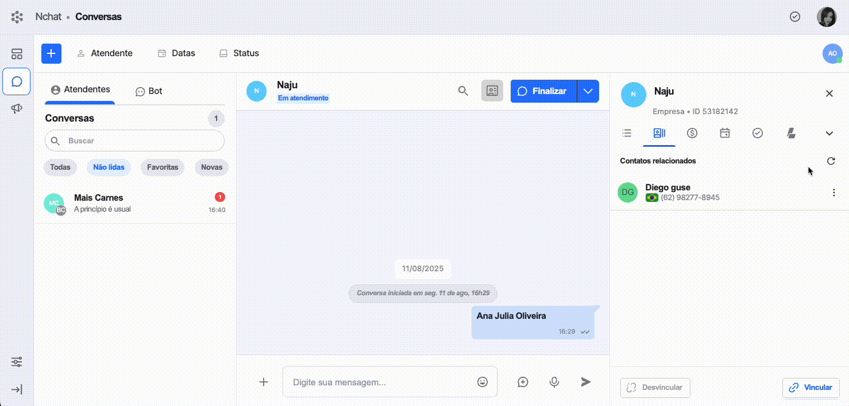Open the dashboard panels icon in sidebar
Image resolution: width=849 pixels, height=406 pixels.
point(17,54)
